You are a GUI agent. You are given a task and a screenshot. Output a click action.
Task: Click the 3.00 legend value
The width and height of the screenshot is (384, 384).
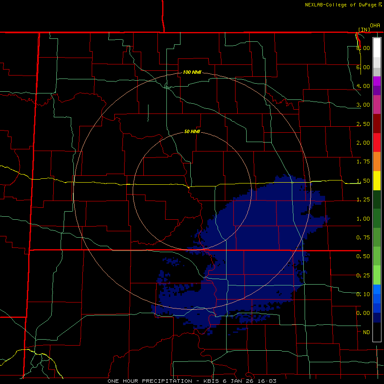(x=363, y=105)
